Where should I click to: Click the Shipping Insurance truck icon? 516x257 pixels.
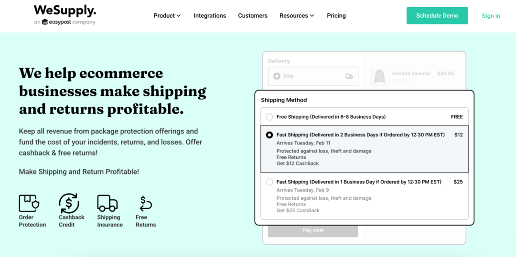pos(107,203)
